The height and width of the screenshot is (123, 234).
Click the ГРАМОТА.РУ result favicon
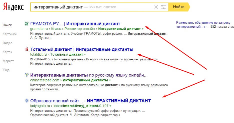26,23
